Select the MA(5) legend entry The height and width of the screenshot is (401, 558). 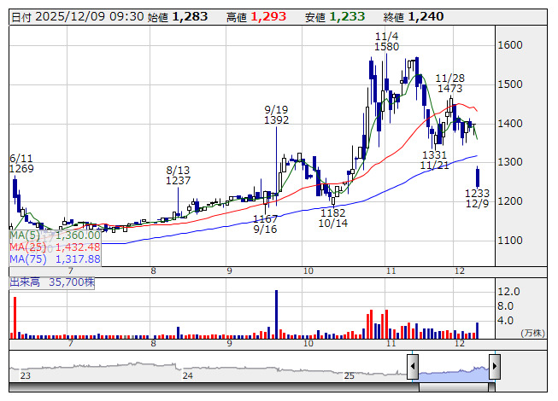[x=55, y=235]
